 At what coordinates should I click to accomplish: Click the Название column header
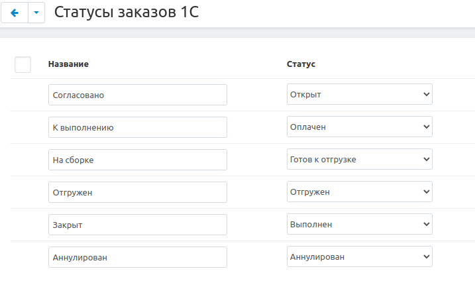tap(69, 64)
